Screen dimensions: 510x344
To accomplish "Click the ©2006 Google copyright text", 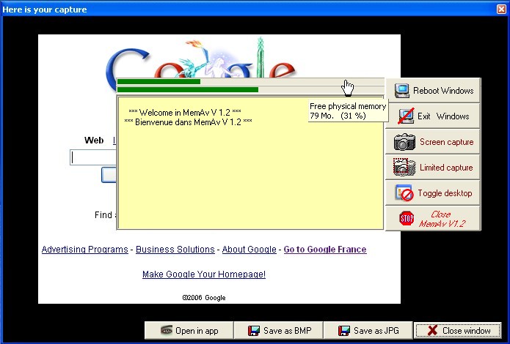I will click(204, 298).
